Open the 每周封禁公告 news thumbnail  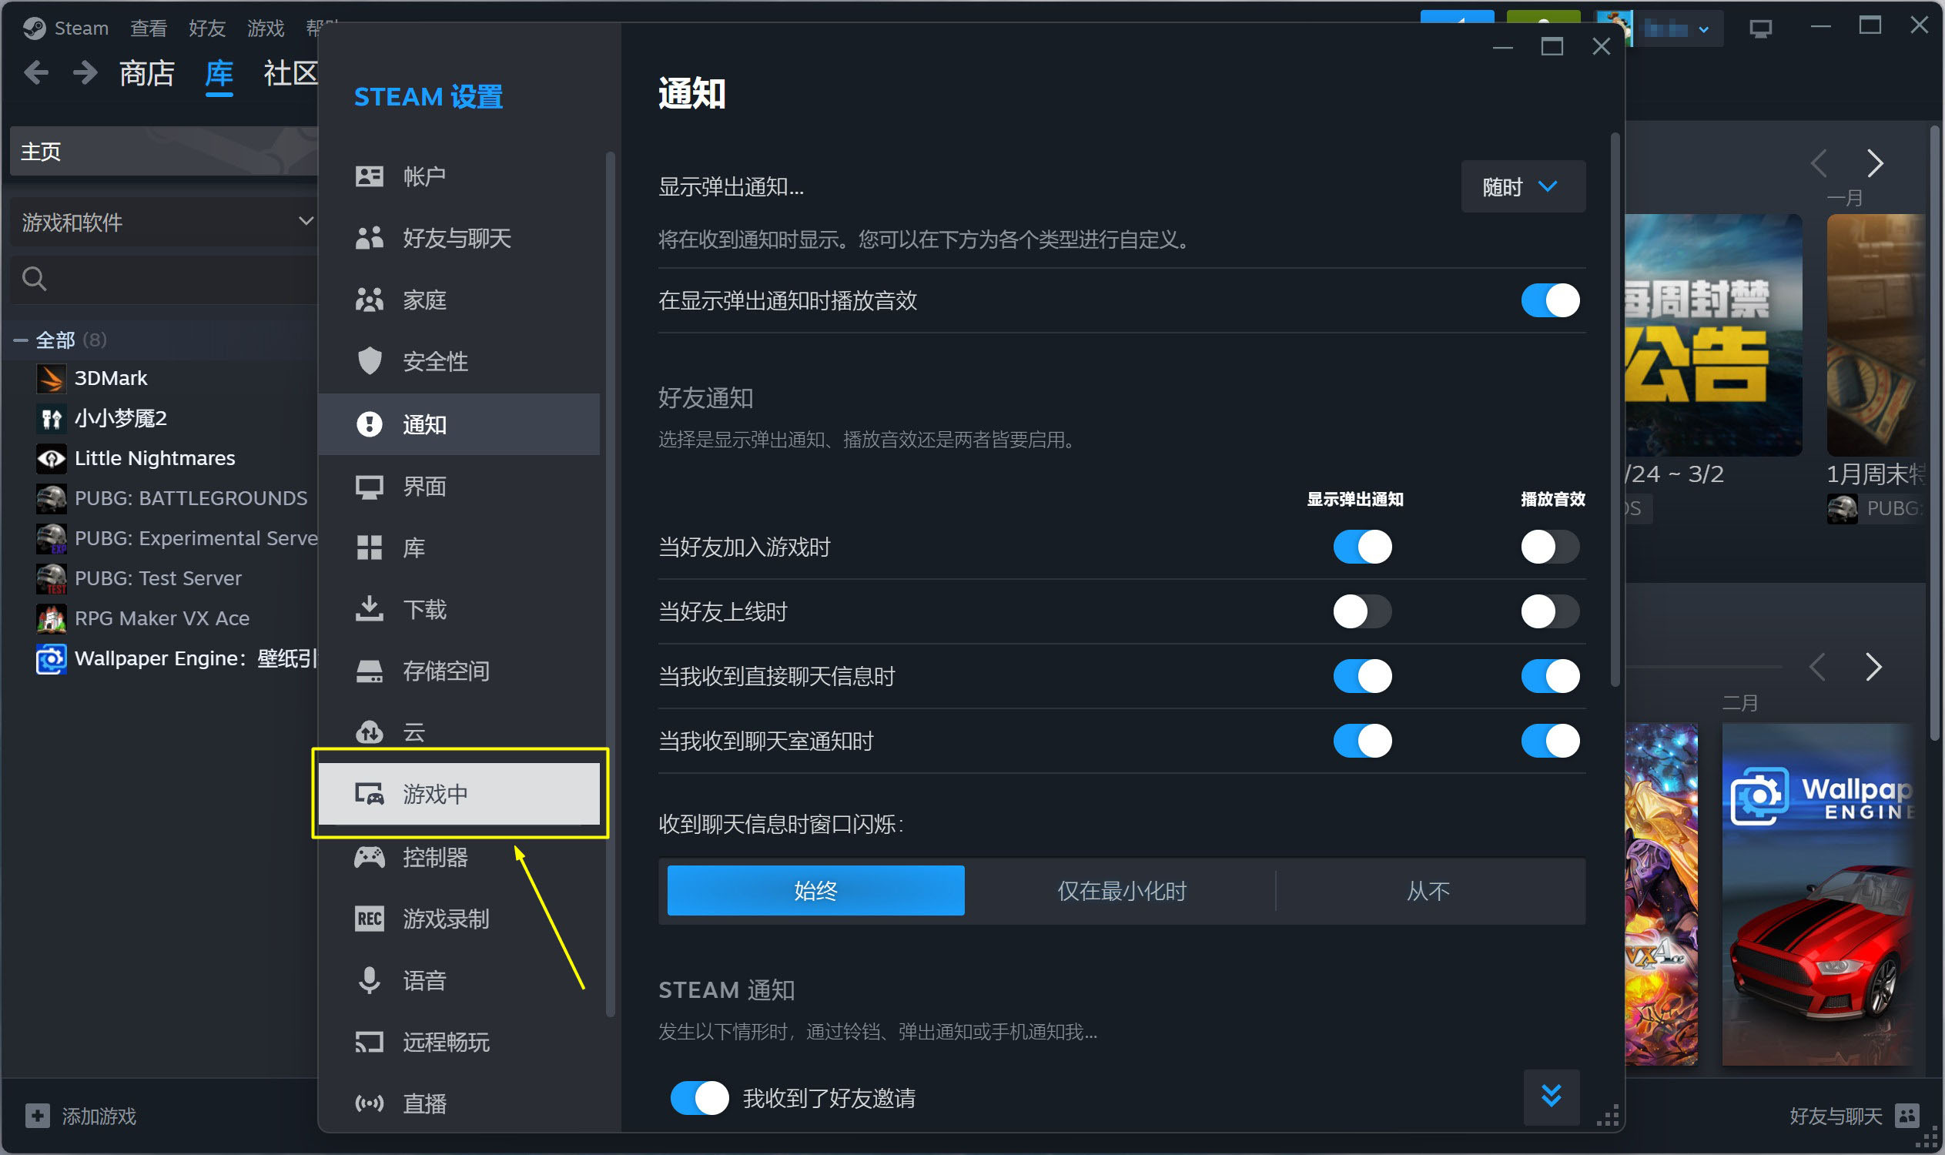tap(1713, 335)
